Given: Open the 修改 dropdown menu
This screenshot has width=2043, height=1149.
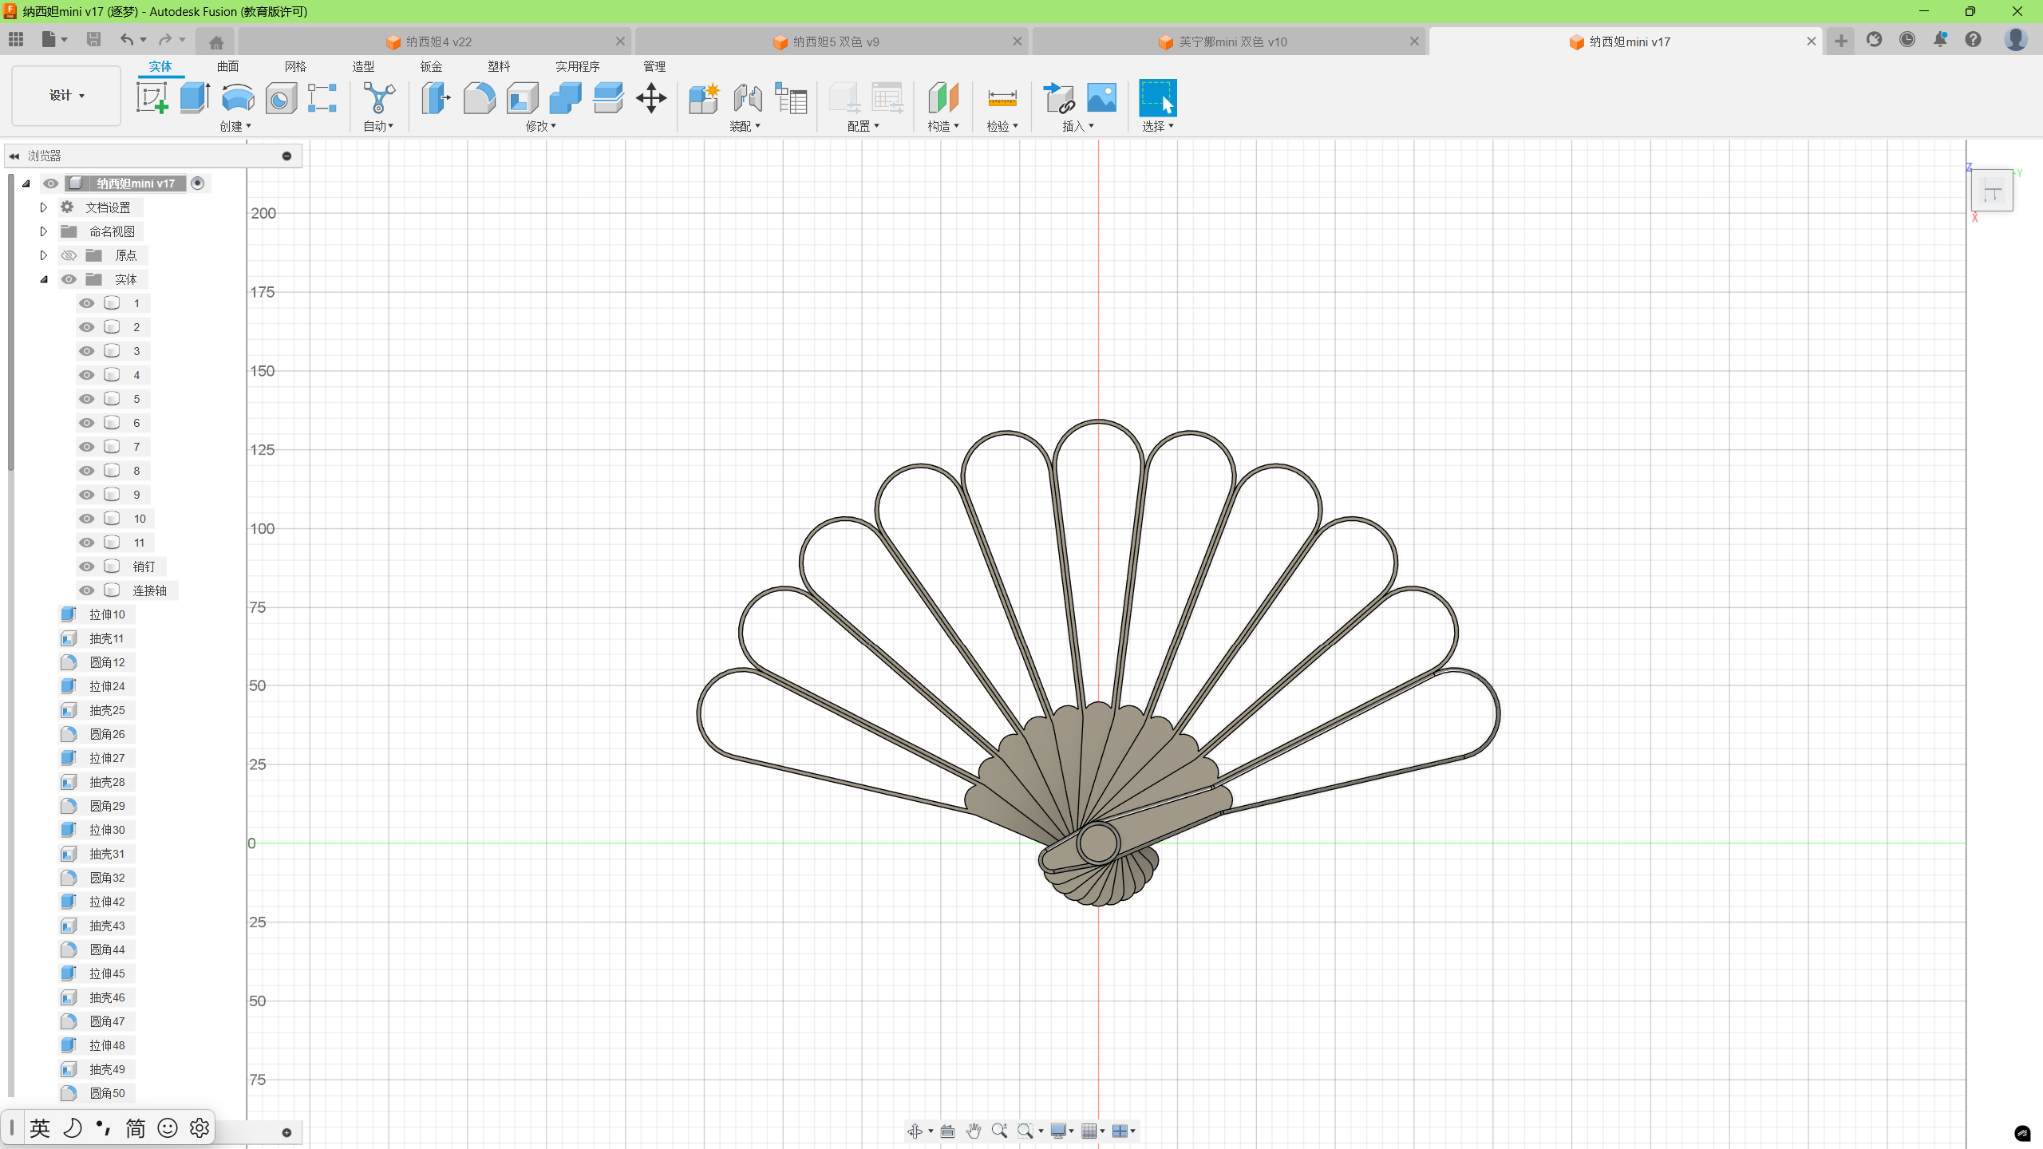Looking at the screenshot, I should pyautogui.click(x=541, y=126).
